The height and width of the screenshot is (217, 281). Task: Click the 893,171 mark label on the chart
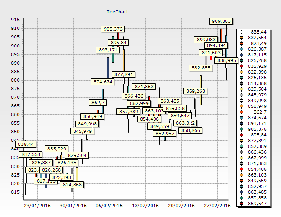click(x=108, y=50)
